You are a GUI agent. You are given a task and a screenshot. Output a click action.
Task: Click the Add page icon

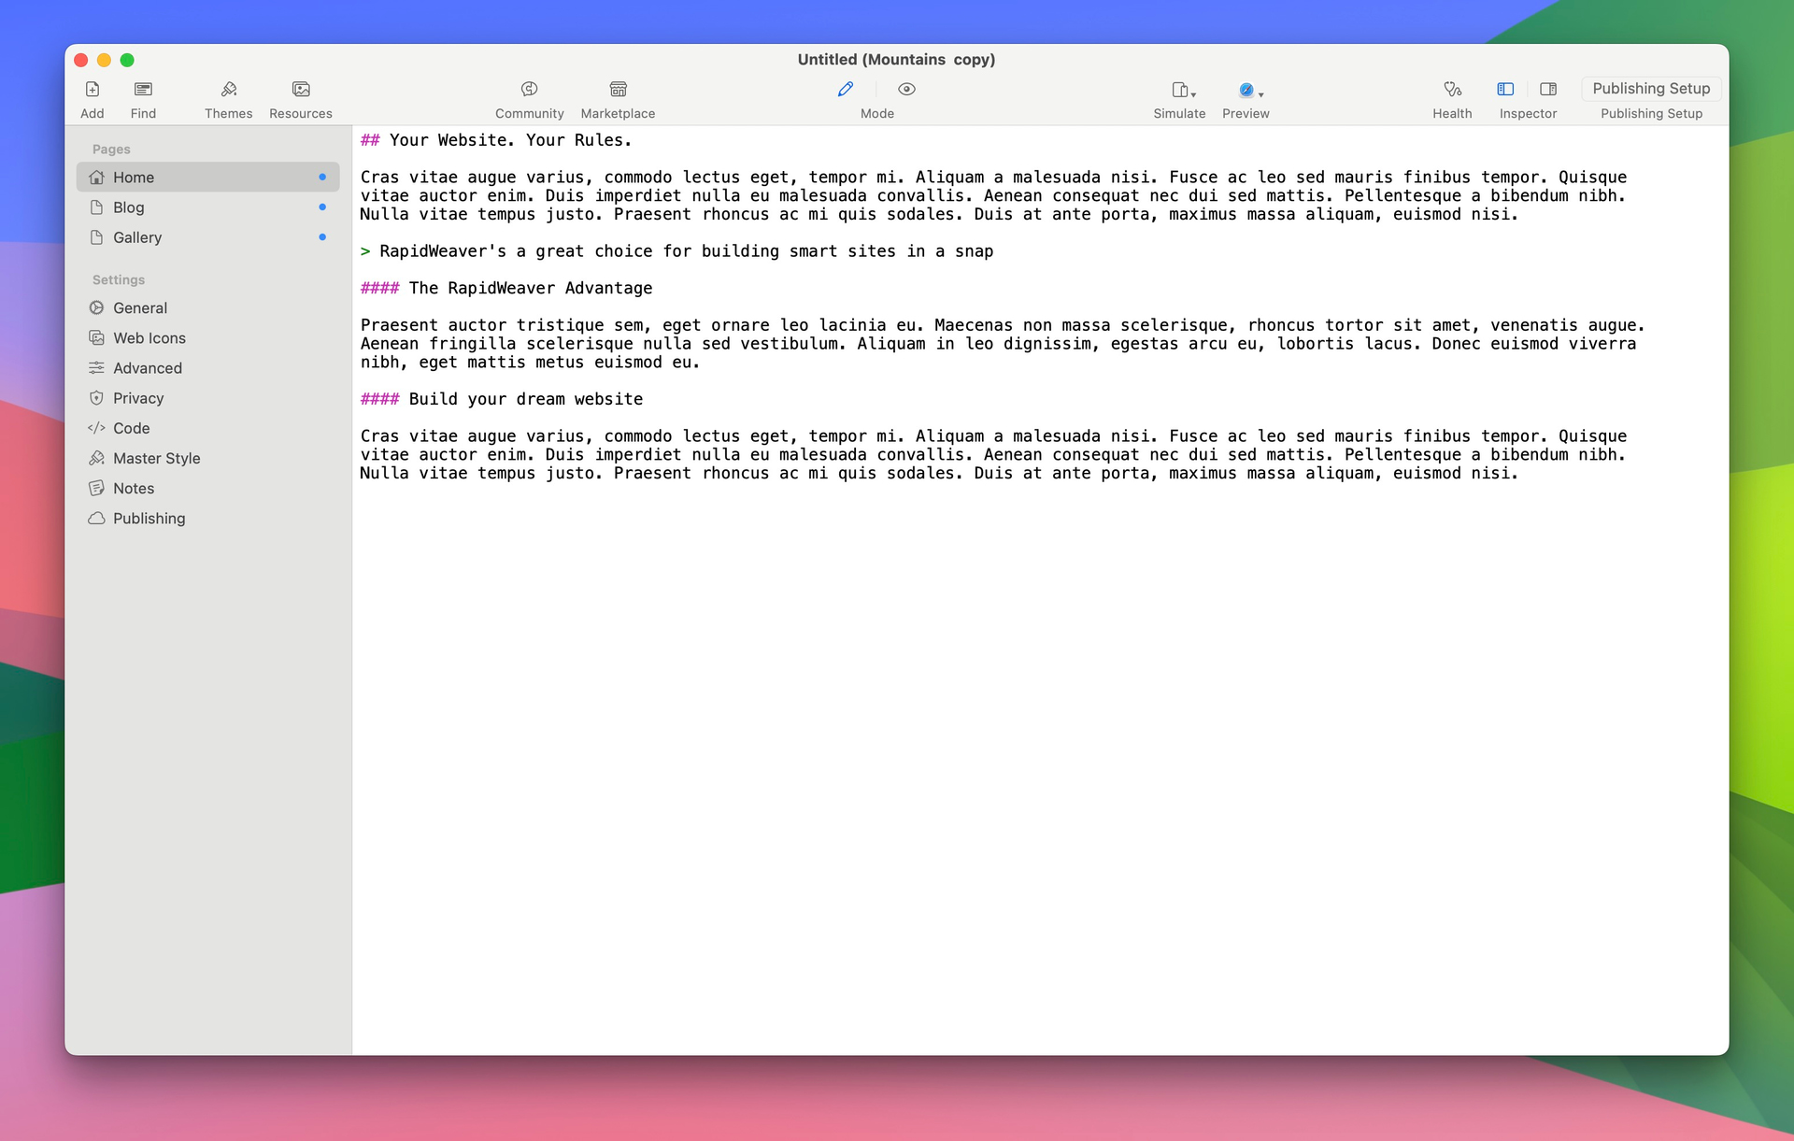[92, 90]
